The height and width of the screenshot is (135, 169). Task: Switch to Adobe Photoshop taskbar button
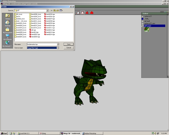92,133
